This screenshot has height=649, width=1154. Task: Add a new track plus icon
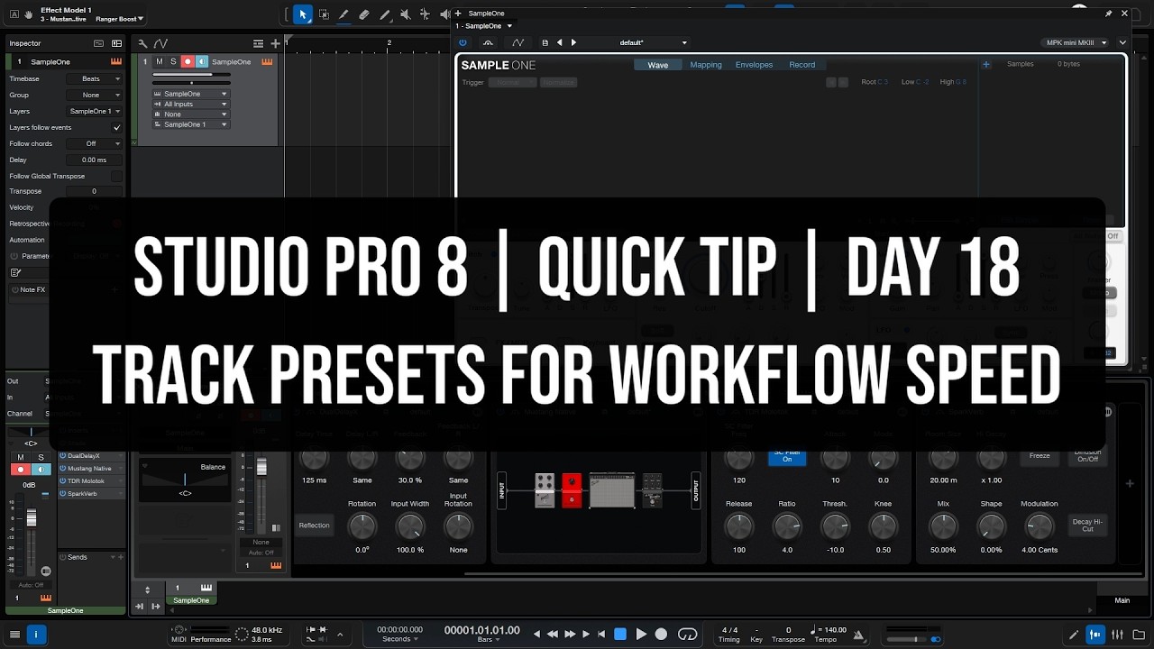point(275,43)
